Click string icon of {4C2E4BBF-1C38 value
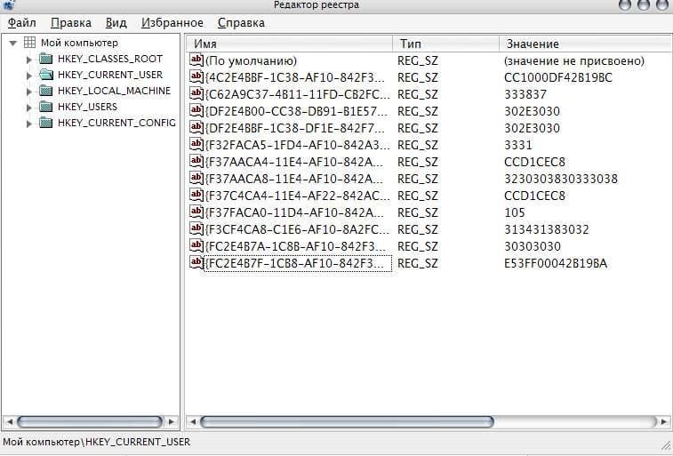Screen dimensions: 673x456 point(196,76)
